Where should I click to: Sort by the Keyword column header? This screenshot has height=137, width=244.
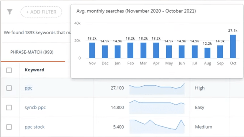click(x=34, y=70)
